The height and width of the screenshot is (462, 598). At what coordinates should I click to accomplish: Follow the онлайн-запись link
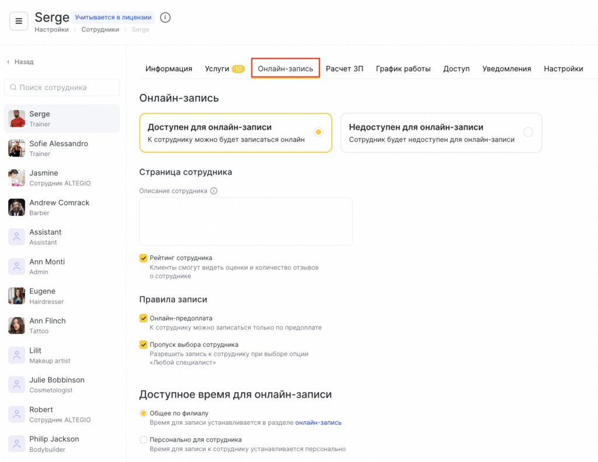pos(318,422)
